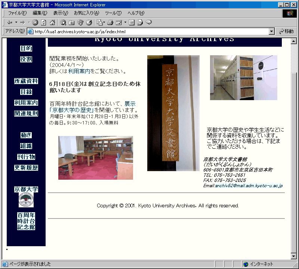Expand the Forward button history dropdown

[29, 22]
